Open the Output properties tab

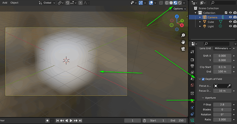192,66
